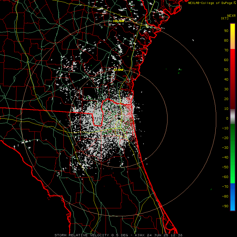Click the -70 value on the velocity scale
The width and height of the screenshot is (237, 237).
point(225,187)
